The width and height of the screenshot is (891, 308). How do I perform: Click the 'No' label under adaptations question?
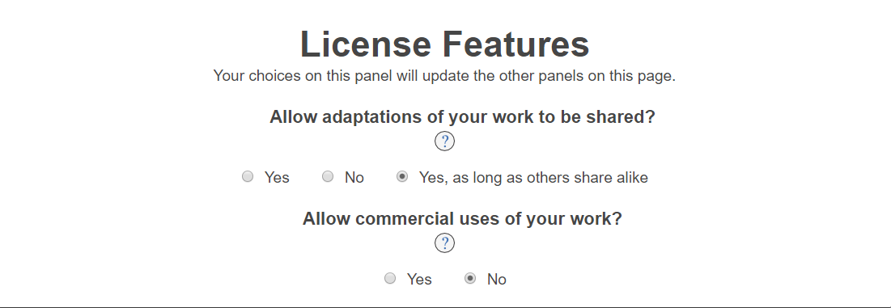(354, 178)
